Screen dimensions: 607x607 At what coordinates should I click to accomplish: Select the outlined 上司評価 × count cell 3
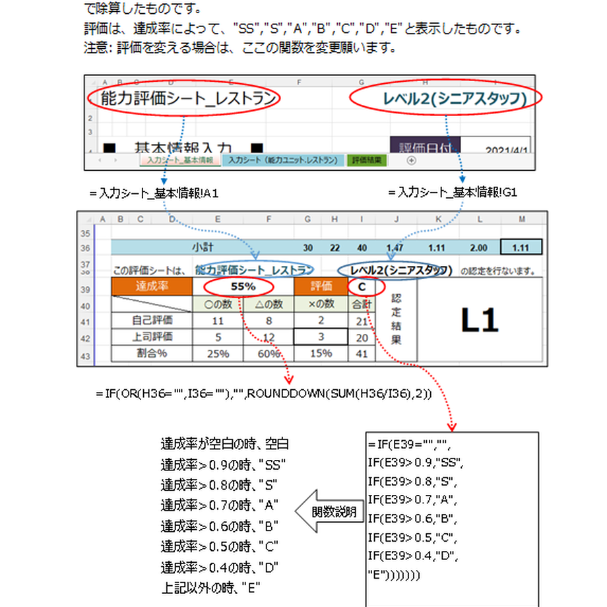click(321, 336)
